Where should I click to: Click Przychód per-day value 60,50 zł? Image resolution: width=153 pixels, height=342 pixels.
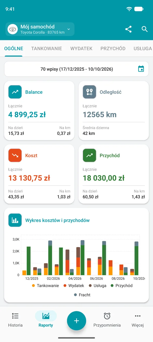[91, 197]
